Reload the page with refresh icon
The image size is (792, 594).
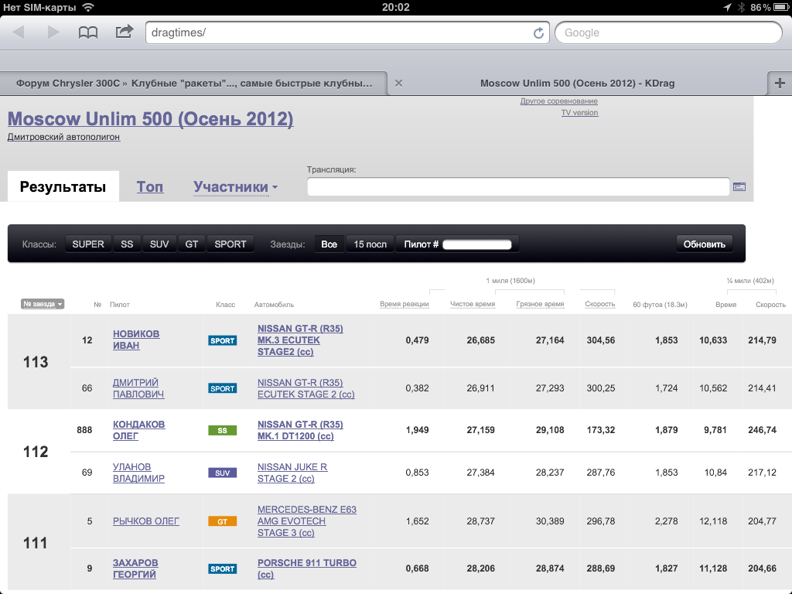click(x=538, y=32)
